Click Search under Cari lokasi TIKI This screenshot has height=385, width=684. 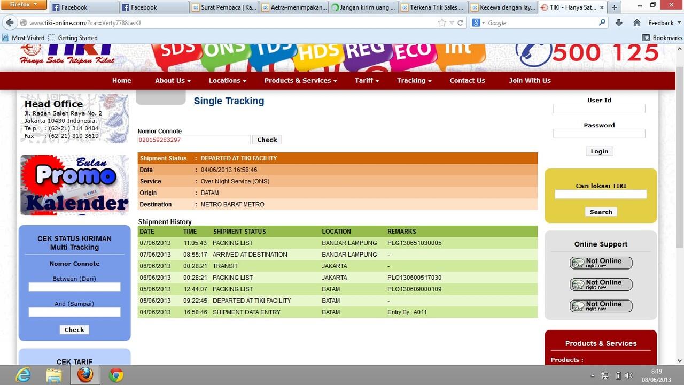tap(601, 212)
